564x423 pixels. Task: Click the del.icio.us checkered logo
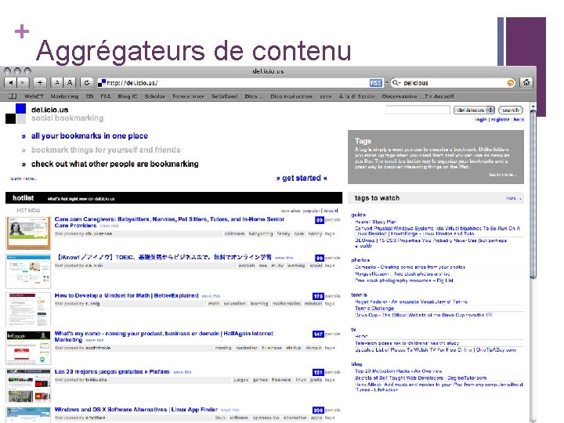tap(16, 114)
